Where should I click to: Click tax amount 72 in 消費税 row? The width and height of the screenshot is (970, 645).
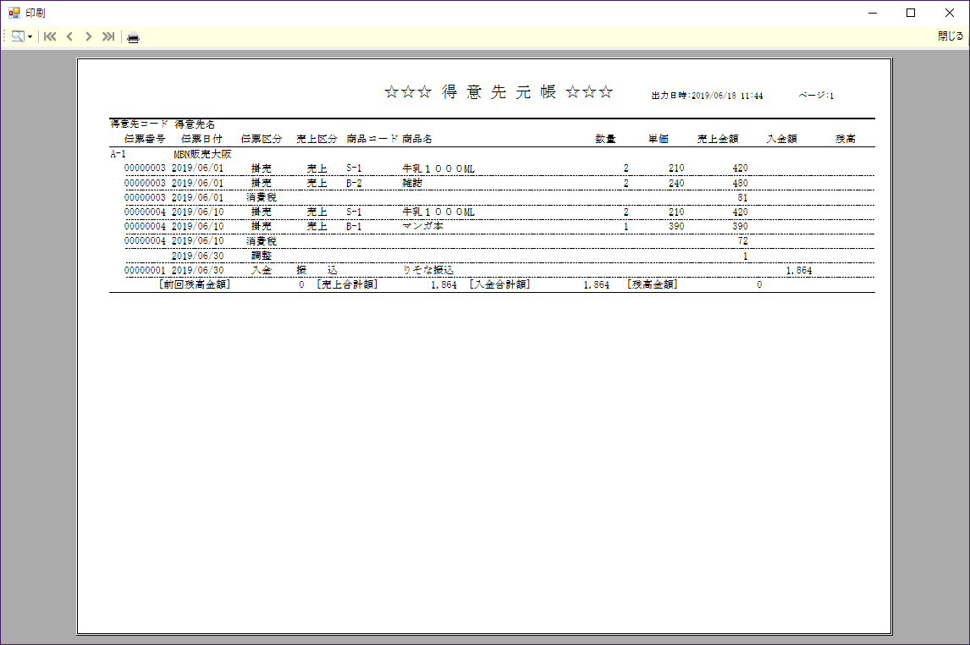(x=743, y=241)
